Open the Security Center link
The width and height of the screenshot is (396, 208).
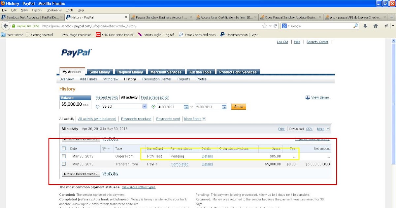coord(317,42)
